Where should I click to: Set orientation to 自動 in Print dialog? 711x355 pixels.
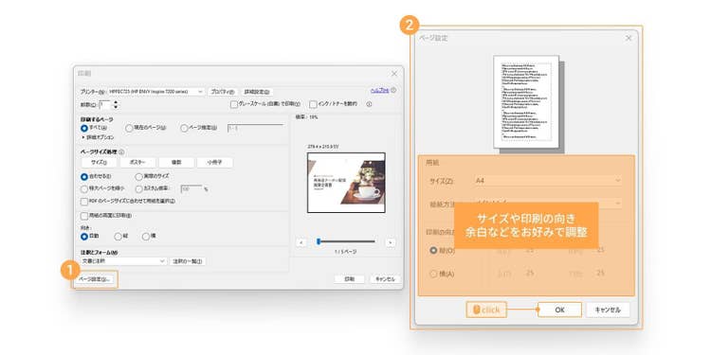[x=83, y=236]
